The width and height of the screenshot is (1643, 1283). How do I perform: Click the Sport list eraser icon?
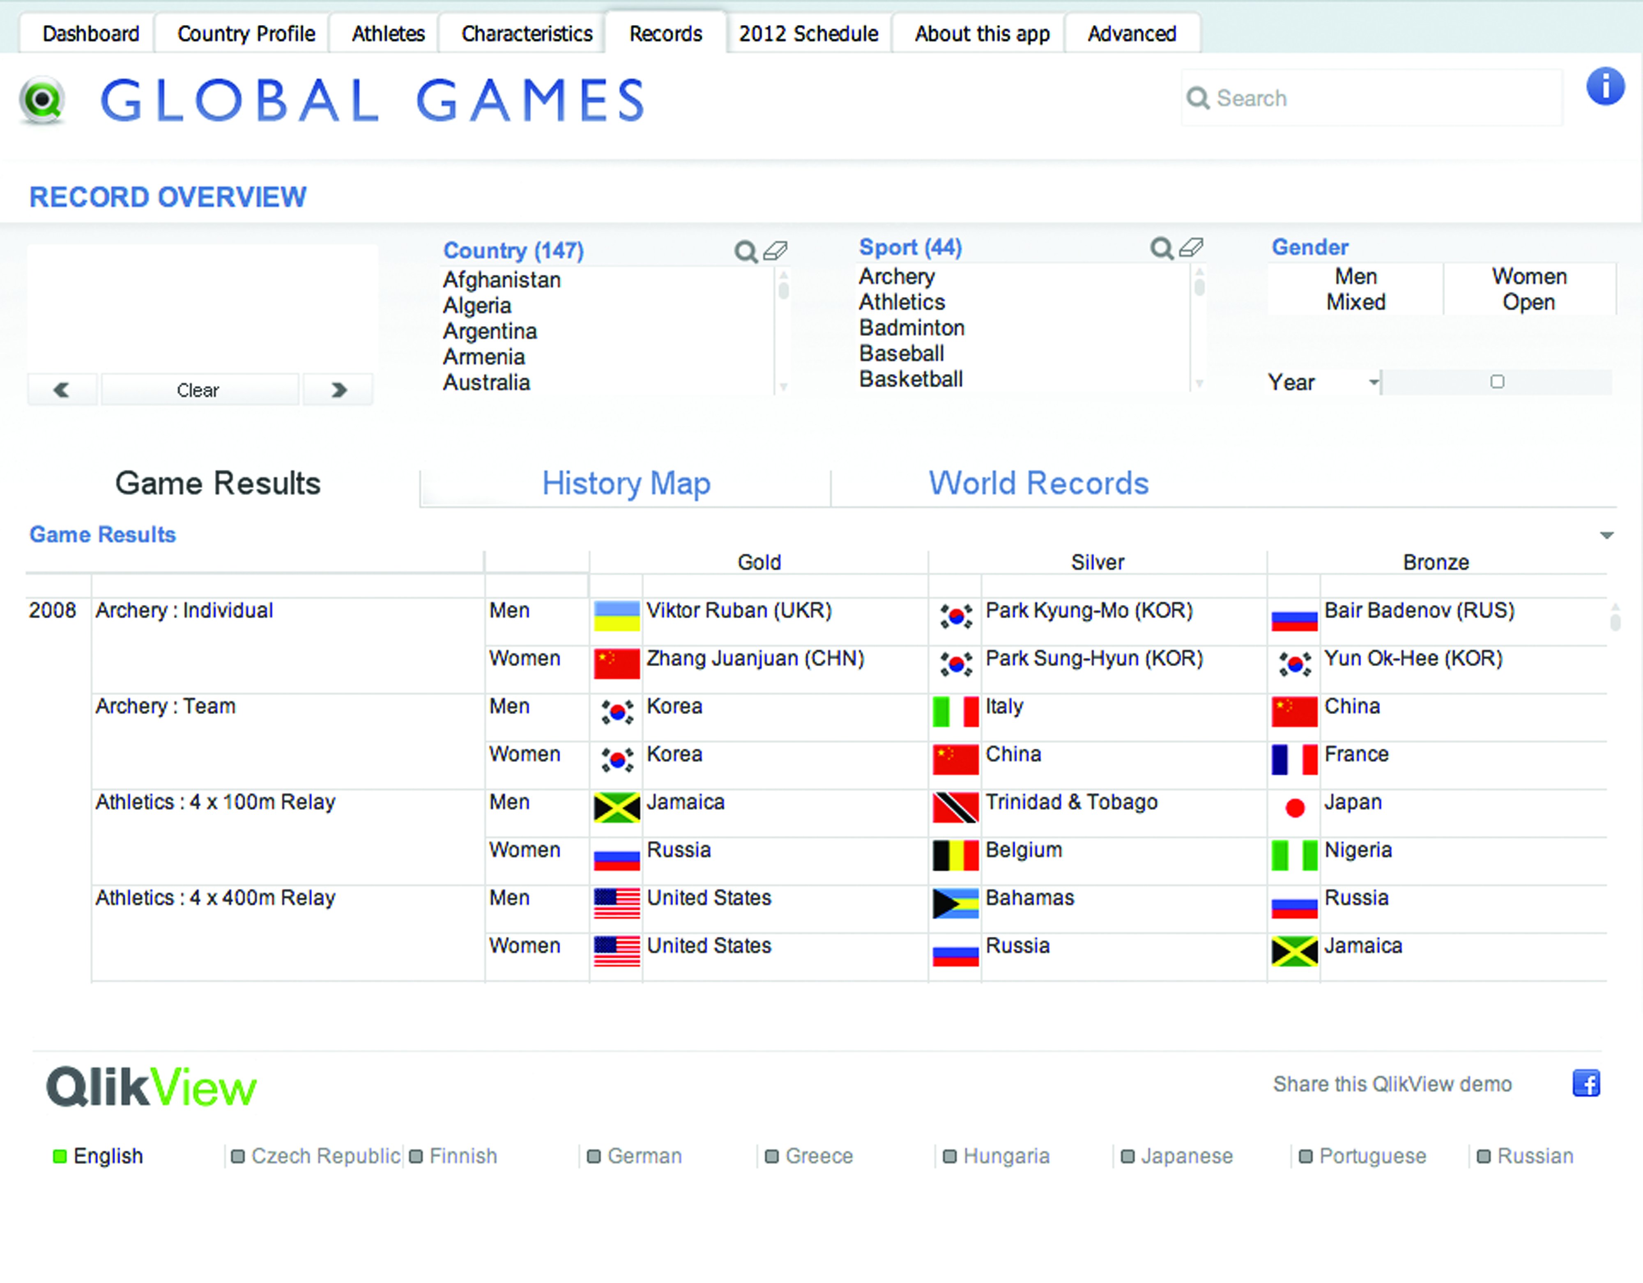(1191, 247)
